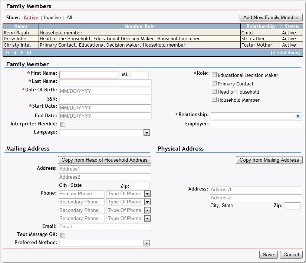This screenshot has width=306, height=263.
Task: Go to last page in members table
Action: 29,53
